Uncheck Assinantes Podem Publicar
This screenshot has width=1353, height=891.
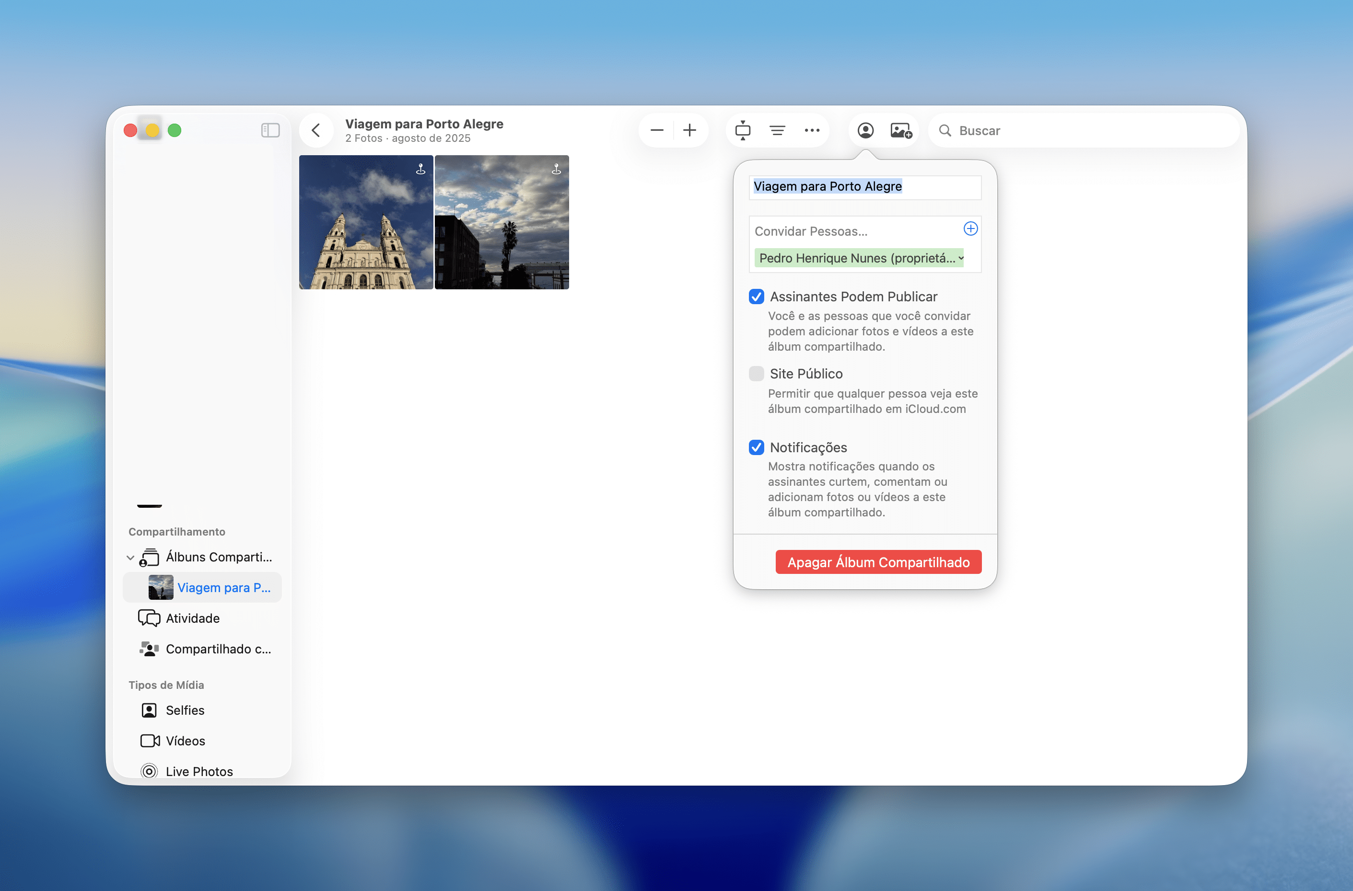pyautogui.click(x=757, y=297)
